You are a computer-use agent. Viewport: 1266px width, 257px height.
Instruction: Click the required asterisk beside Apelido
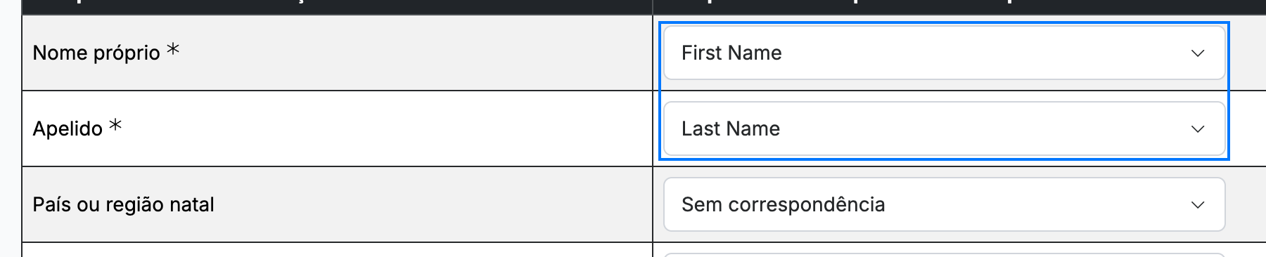coord(115,126)
